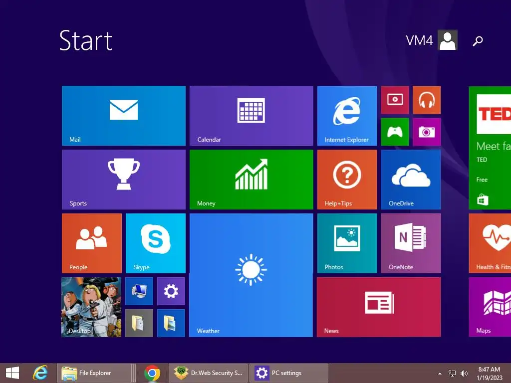Switch to Dr.Web Security taskbar button
This screenshot has height=383, width=511.
click(x=208, y=373)
